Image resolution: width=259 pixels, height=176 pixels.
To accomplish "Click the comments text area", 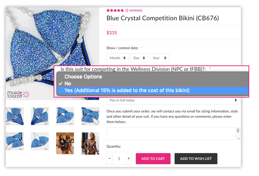I will pyautogui.click(x=171, y=133).
